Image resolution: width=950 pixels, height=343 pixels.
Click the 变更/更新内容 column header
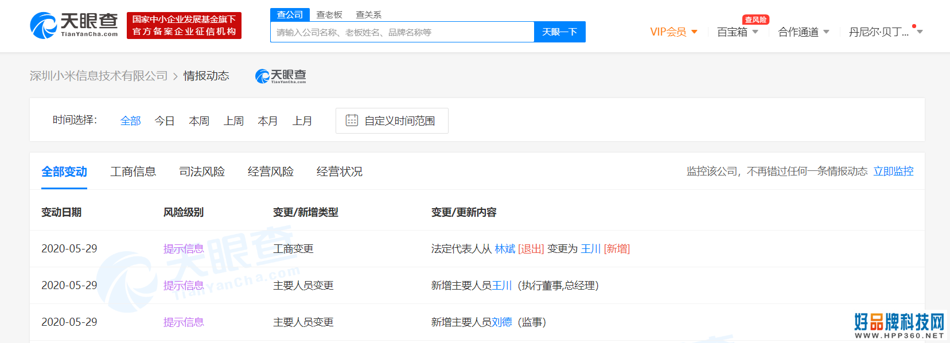[464, 212]
